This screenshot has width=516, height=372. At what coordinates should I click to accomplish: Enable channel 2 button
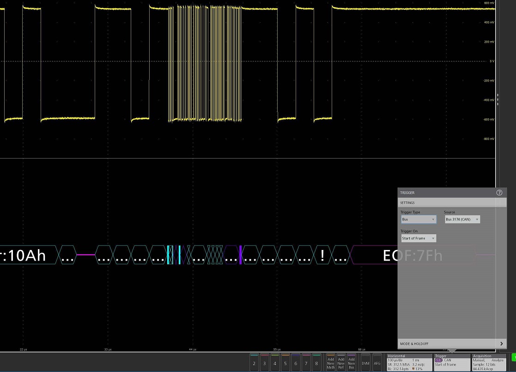coord(254,363)
